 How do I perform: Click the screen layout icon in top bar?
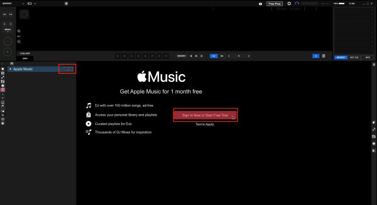pyautogui.click(x=30, y=4)
